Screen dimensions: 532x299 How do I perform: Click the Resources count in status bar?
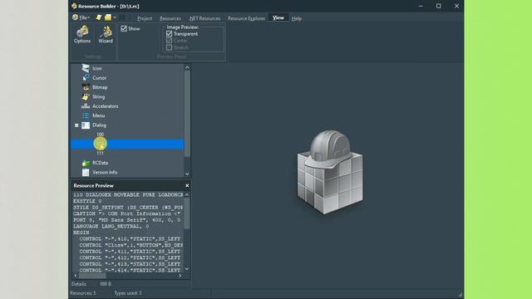coord(83,293)
